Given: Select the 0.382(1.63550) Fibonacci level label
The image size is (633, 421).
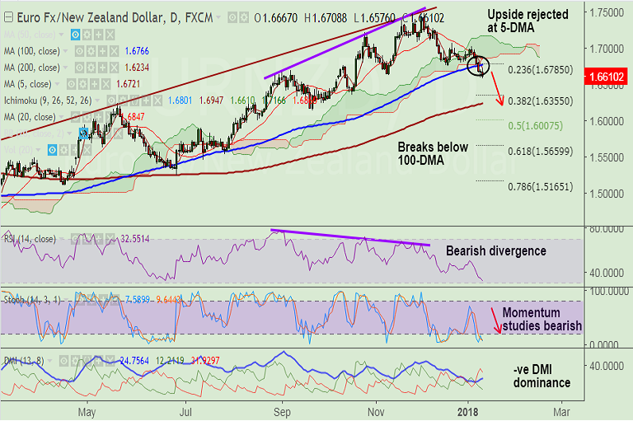Looking at the screenshot, I should coord(541,101).
